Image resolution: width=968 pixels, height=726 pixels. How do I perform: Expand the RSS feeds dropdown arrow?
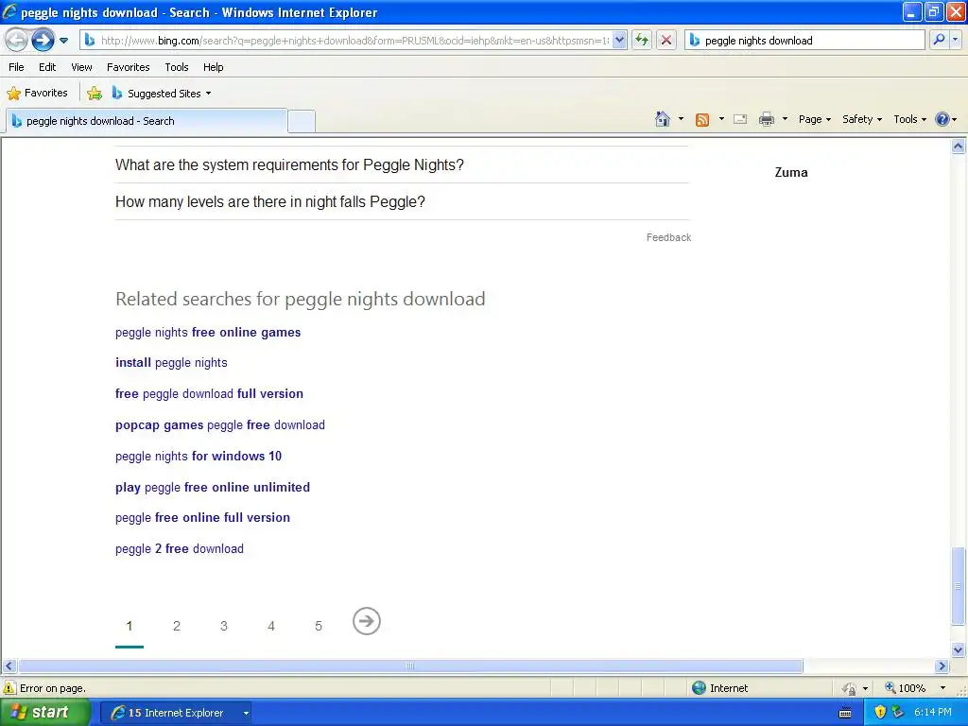point(721,119)
